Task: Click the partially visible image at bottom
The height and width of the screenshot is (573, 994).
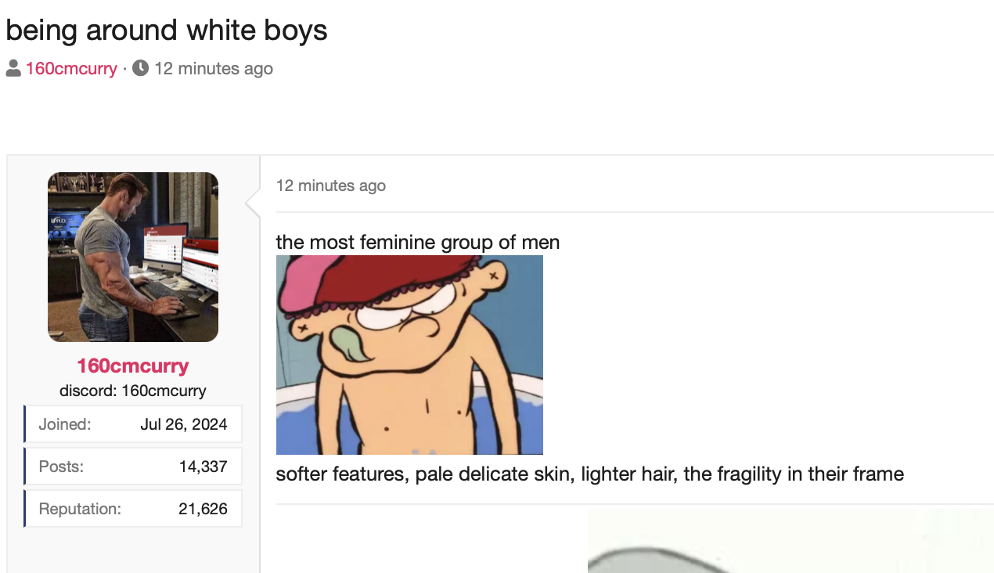Action: (791, 541)
